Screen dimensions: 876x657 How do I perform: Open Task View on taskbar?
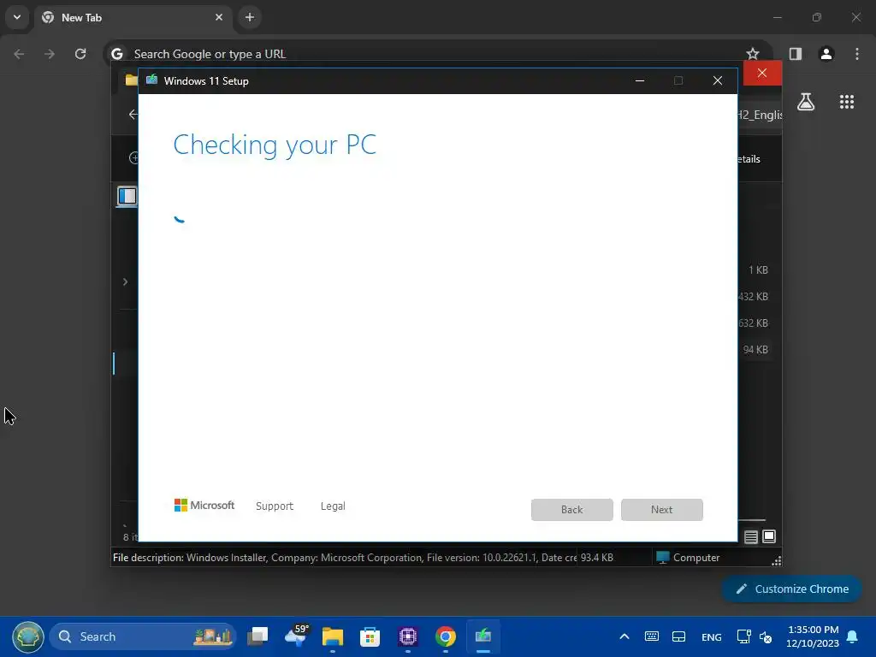coord(257,636)
